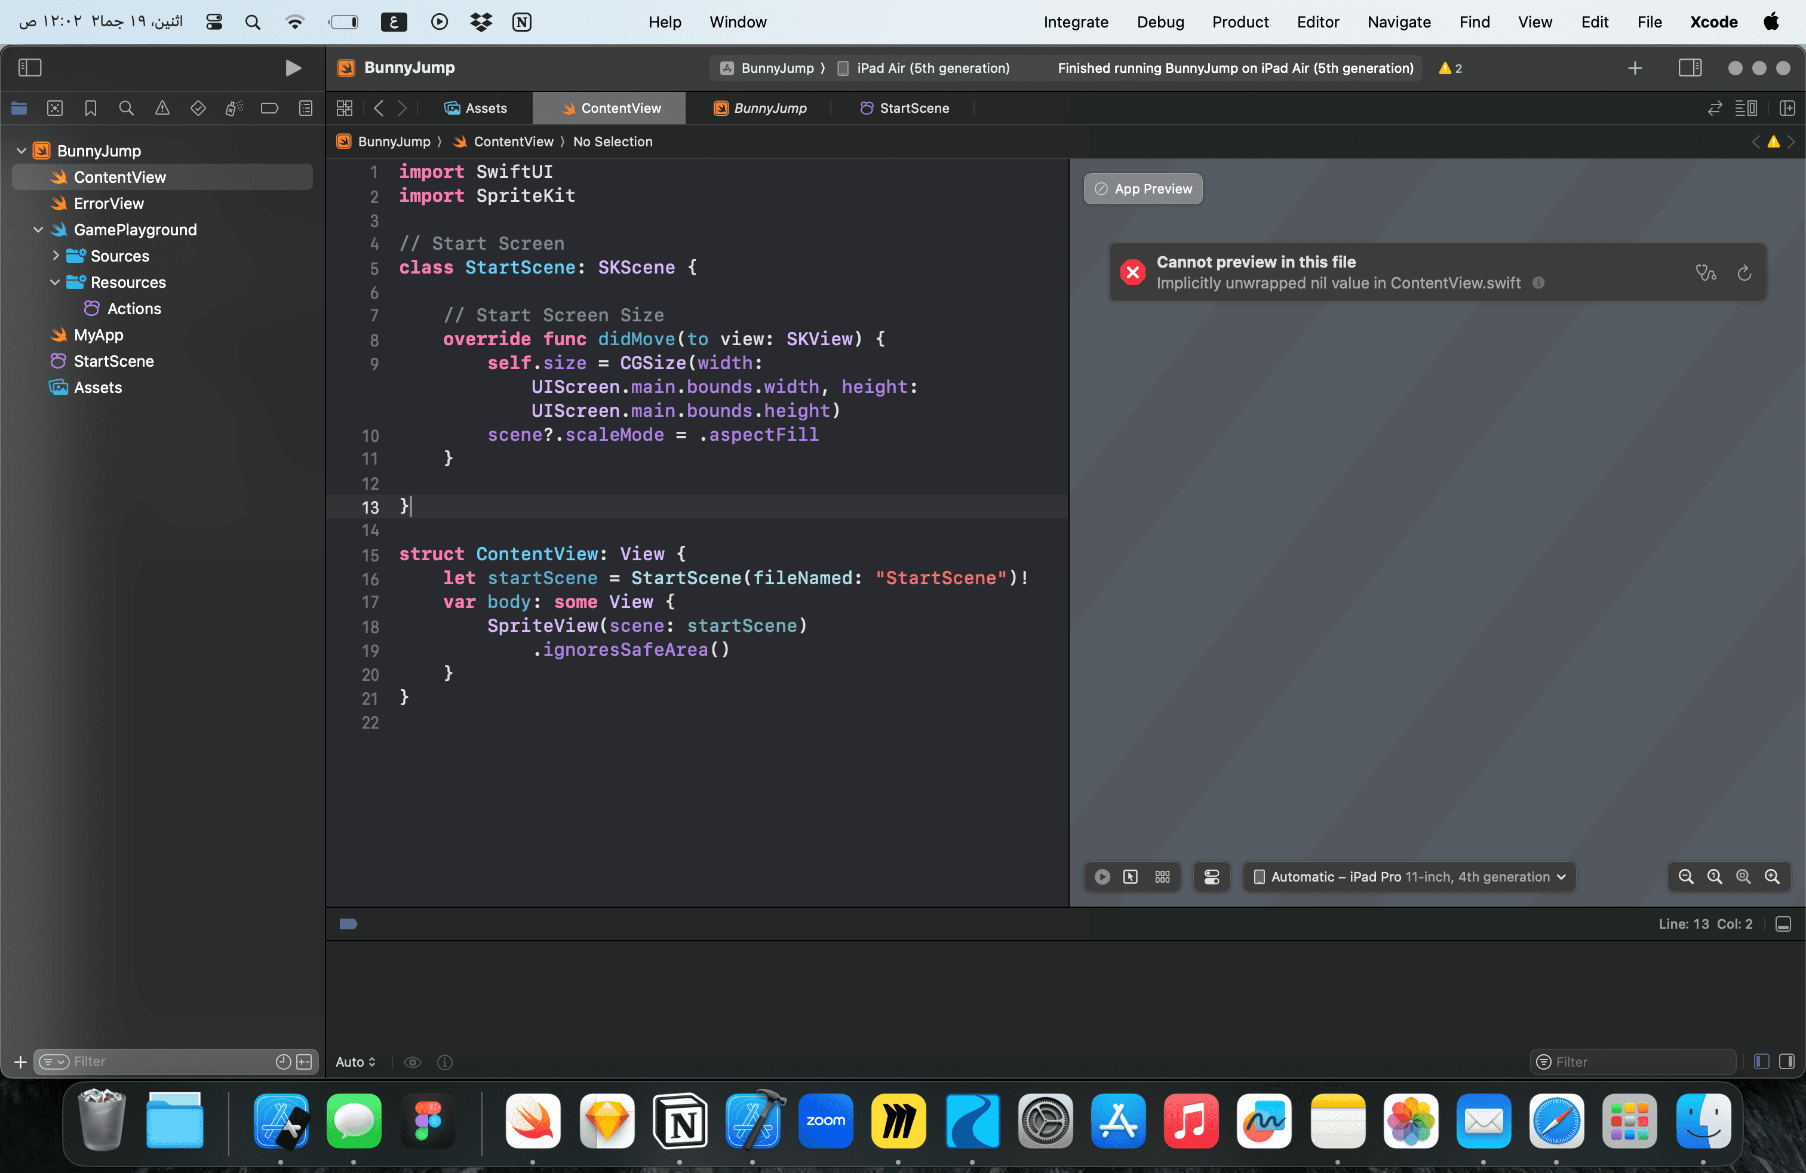This screenshot has width=1806, height=1173.
Task: Open related items grid menu
Action: (345, 109)
